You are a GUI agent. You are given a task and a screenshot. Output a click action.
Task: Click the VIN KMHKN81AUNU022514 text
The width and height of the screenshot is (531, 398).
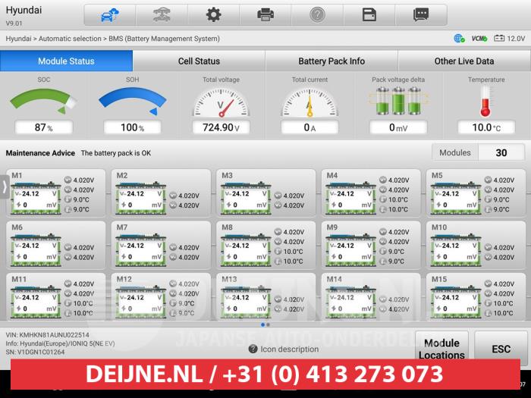pos(47,335)
